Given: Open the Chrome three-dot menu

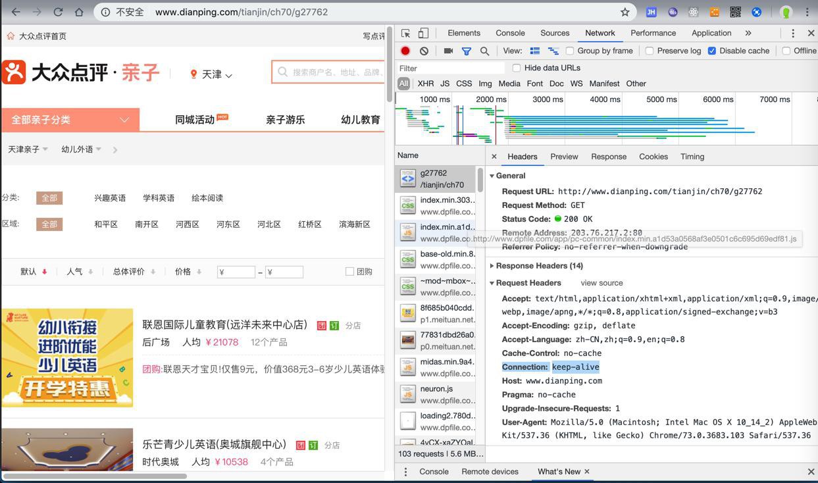Looking at the screenshot, I should tap(807, 12).
